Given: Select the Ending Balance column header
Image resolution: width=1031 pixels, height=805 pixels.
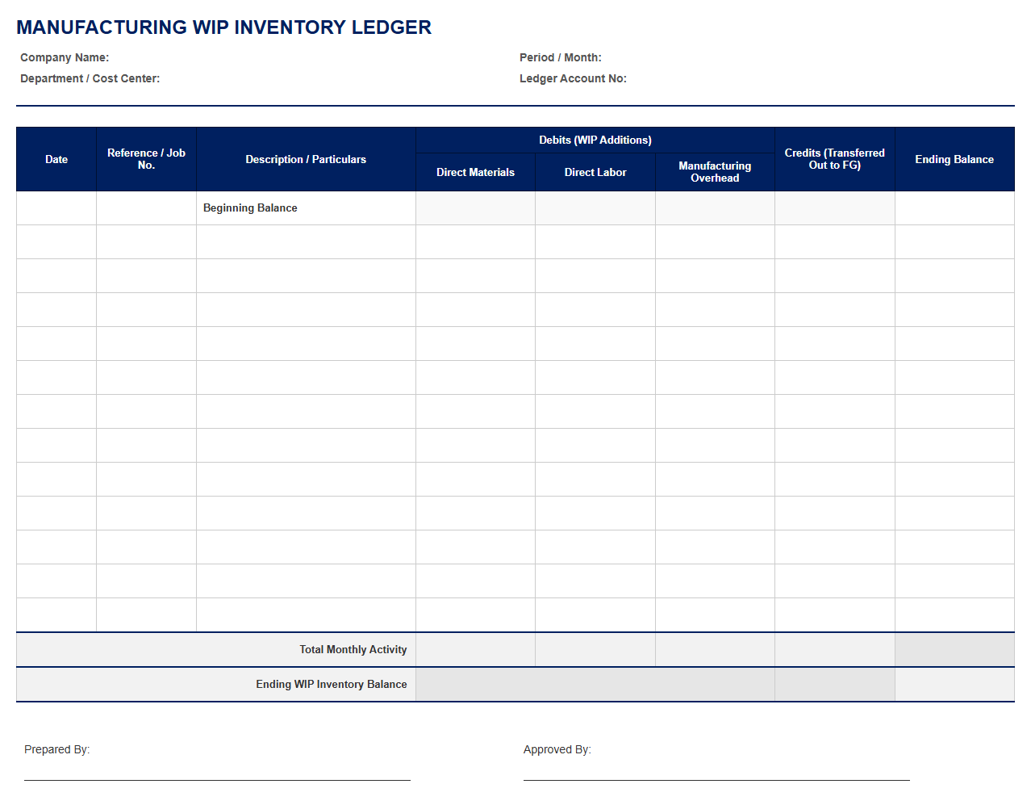Looking at the screenshot, I should 954,159.
